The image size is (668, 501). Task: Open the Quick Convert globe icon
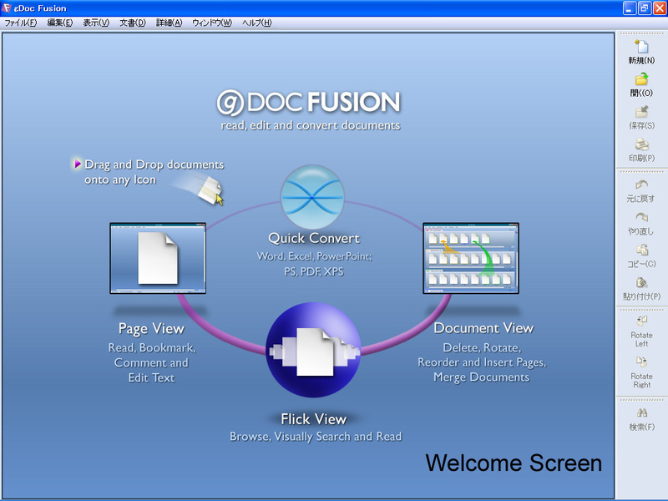point(312,197)
